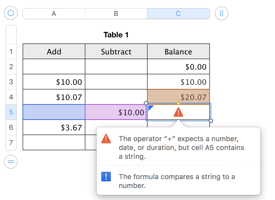Select row 5 header
The width and height of the screenshot is (275, 200).
tap(11, 112)
